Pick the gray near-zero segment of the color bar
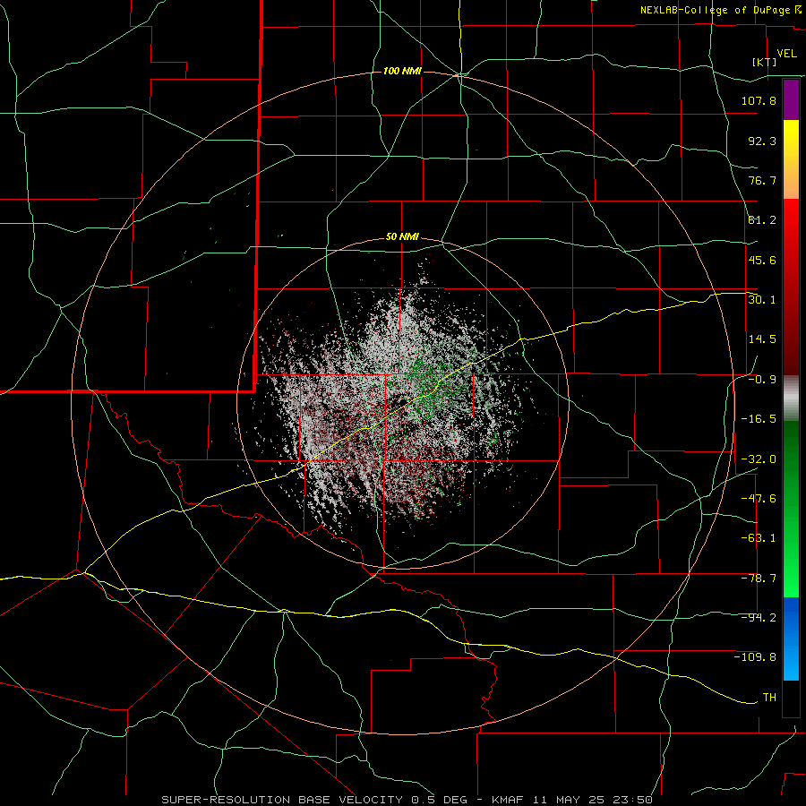 (791, 399)
